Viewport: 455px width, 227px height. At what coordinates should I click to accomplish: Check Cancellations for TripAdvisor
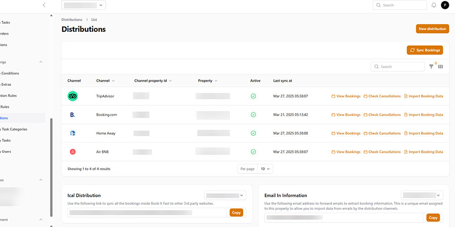(x=382, y=96)
